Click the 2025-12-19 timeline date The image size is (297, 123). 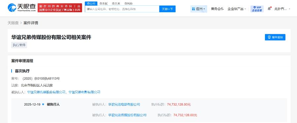click(x=32, y=104)
